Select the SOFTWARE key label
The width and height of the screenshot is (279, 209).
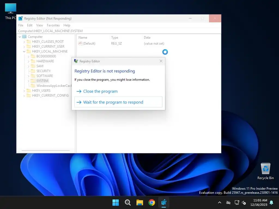pyautogui.click(x=44, y=76)
